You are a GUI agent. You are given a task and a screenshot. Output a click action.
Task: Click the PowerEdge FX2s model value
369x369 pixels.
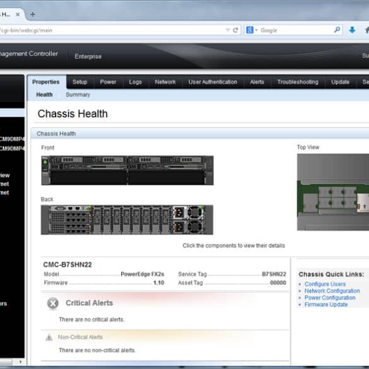click(143, 274)
